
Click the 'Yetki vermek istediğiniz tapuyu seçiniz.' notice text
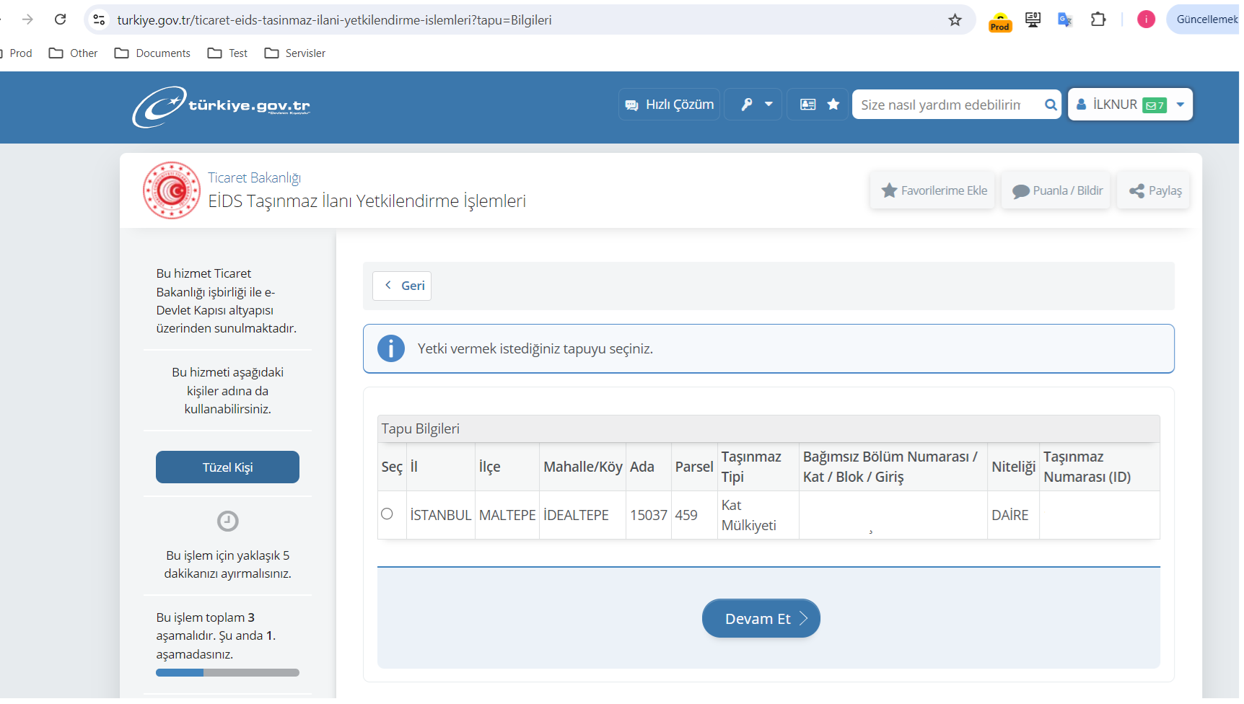point(535,348)
